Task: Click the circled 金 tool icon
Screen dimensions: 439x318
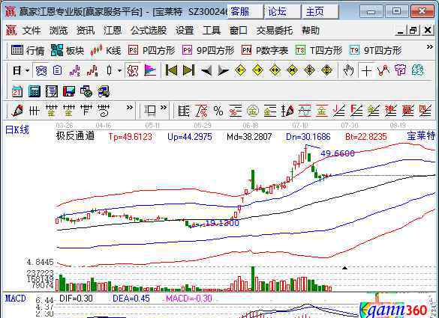Action: [x=253, y=111]
